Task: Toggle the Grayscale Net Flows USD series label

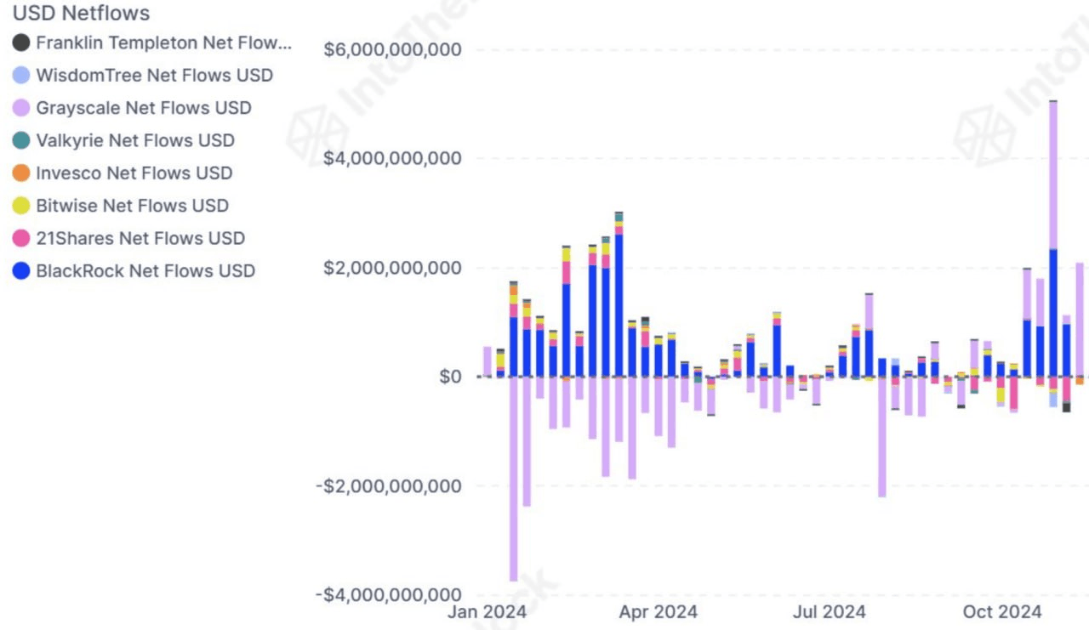Action: pos(144,108)
